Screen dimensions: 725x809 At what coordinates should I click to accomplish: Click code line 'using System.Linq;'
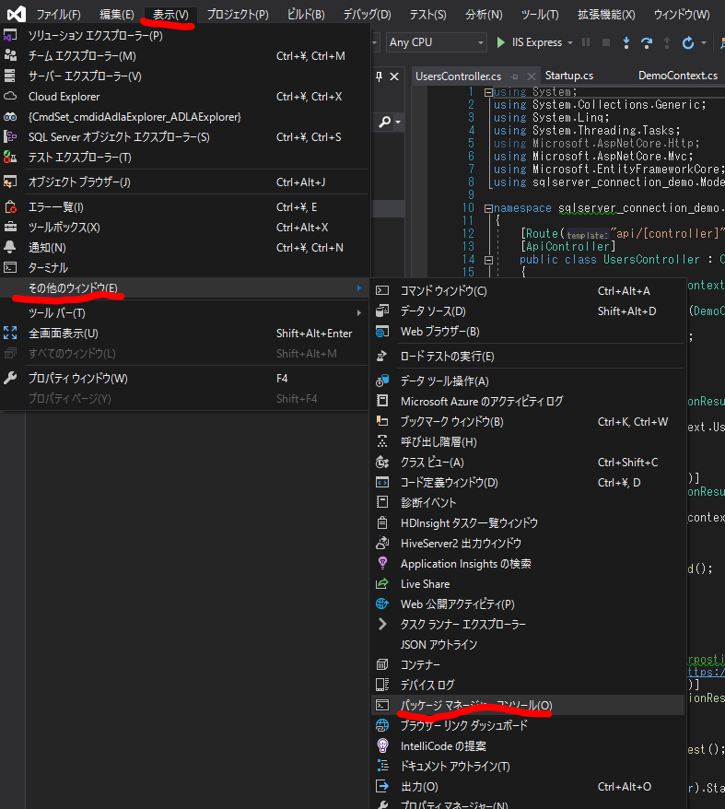click(x=551, y=118)
